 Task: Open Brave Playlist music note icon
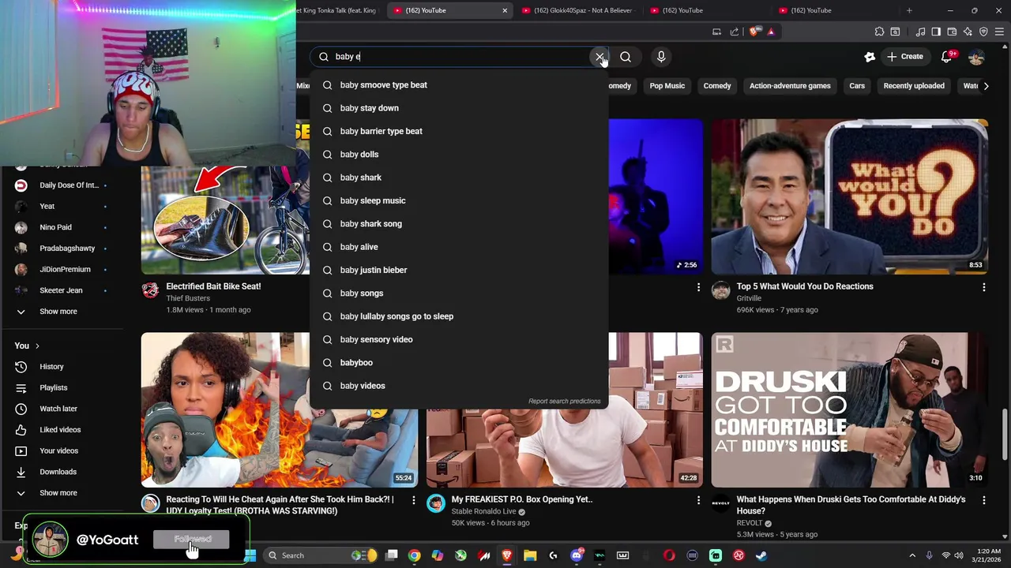coord(920,32)
